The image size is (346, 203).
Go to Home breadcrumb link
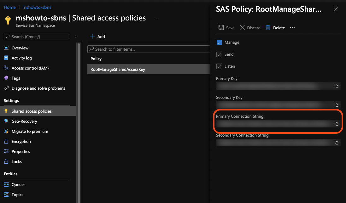(10, 7)
